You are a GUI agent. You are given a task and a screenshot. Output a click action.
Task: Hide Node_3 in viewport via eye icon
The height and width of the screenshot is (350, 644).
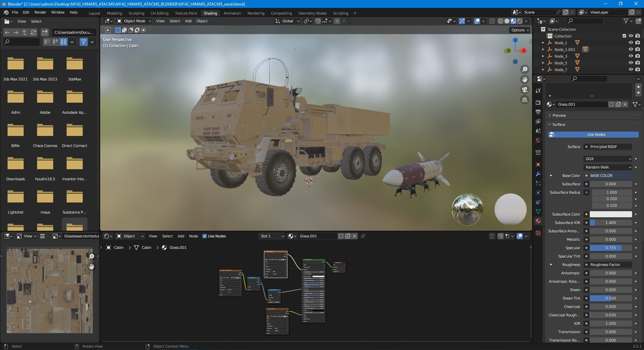pyautogui.click(x=631, y=56)
